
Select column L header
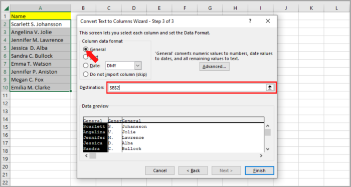click(x=336, y=9)
